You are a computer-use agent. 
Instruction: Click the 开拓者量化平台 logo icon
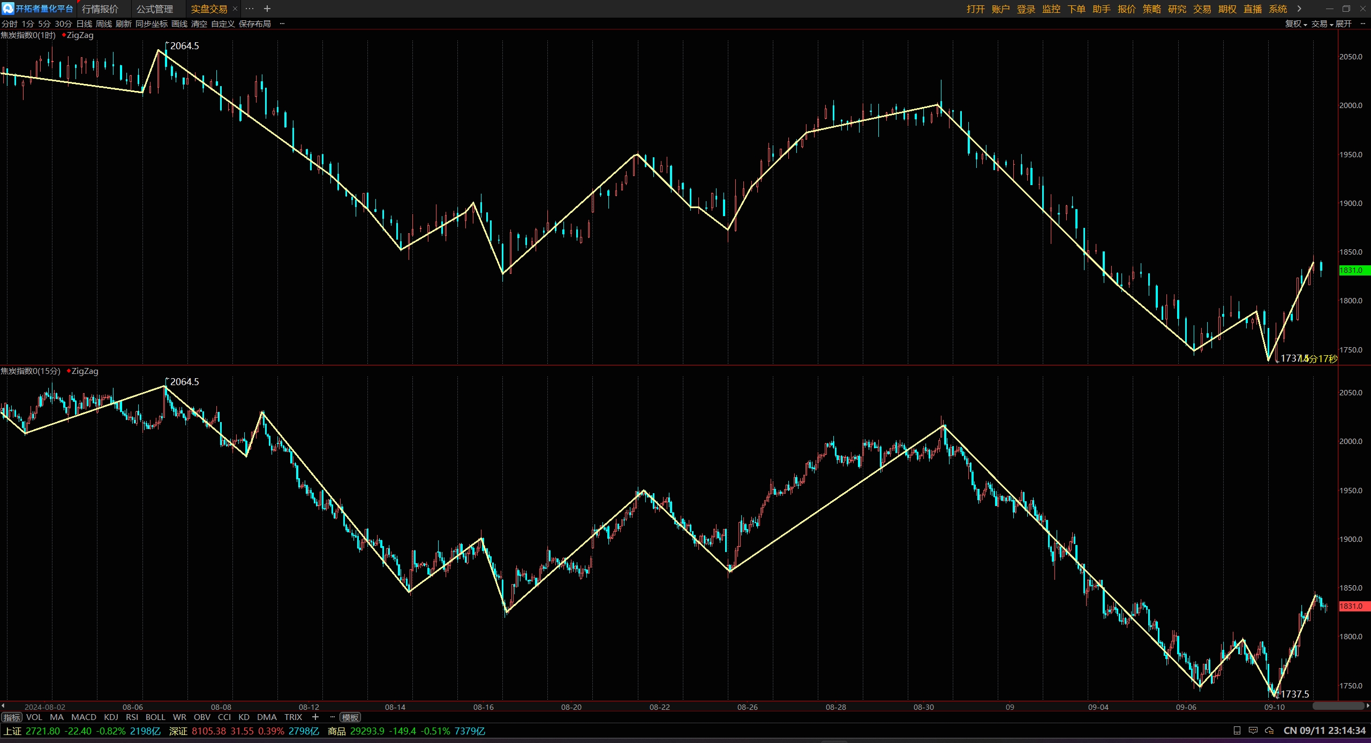[x=7, y=9]
